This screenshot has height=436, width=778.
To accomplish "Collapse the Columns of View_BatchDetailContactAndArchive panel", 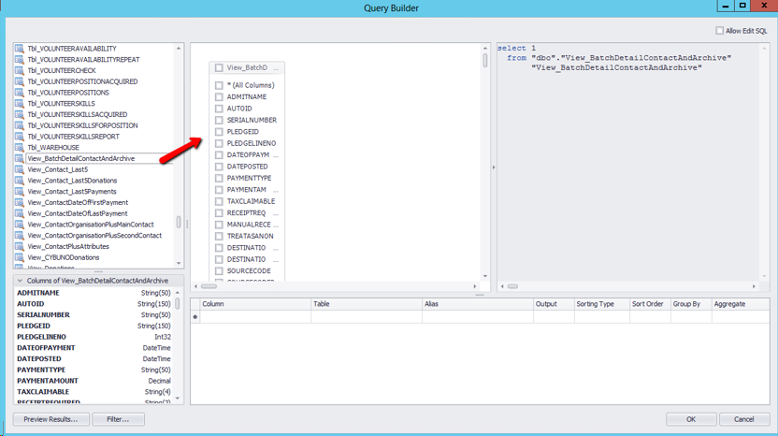I will click(20, 281).
